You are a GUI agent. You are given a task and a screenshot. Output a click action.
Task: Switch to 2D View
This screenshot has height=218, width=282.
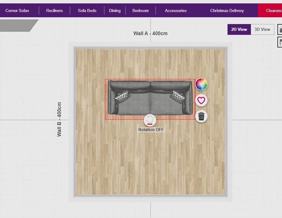click(x=239, y=29)
